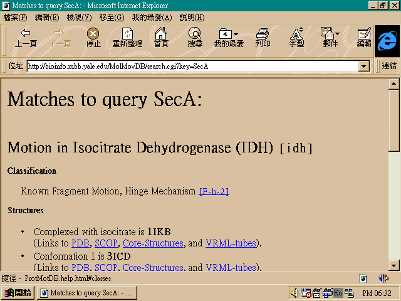Viewport: 401px width, 301px height.
Task: Open Search (搜尋) toolbar icon
Action: click(195, 38)
